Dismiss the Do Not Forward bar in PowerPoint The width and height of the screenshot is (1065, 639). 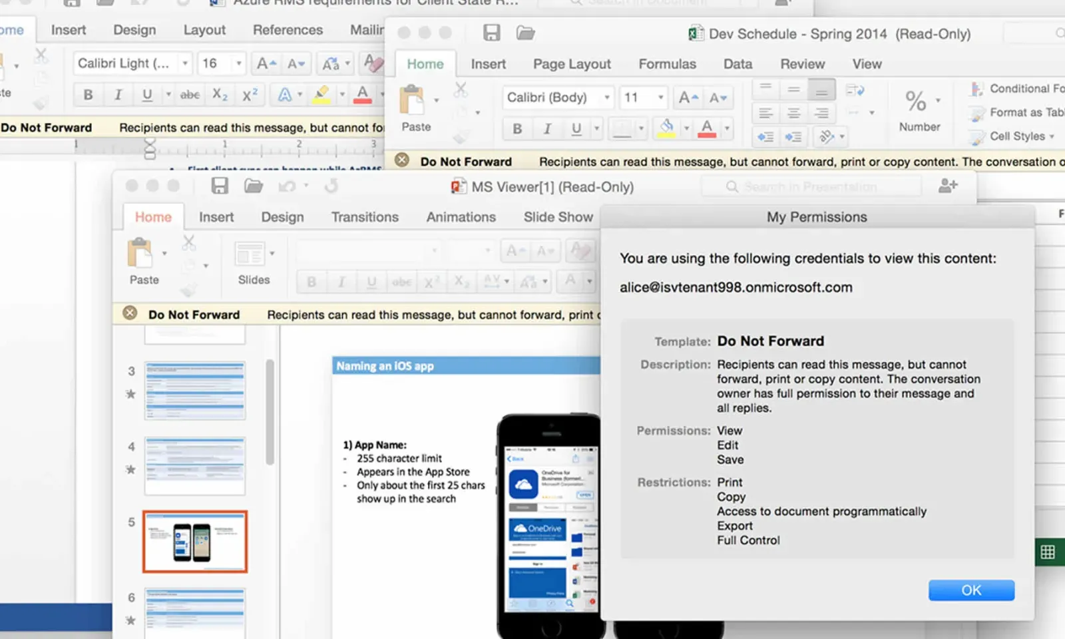click(130, 314)
